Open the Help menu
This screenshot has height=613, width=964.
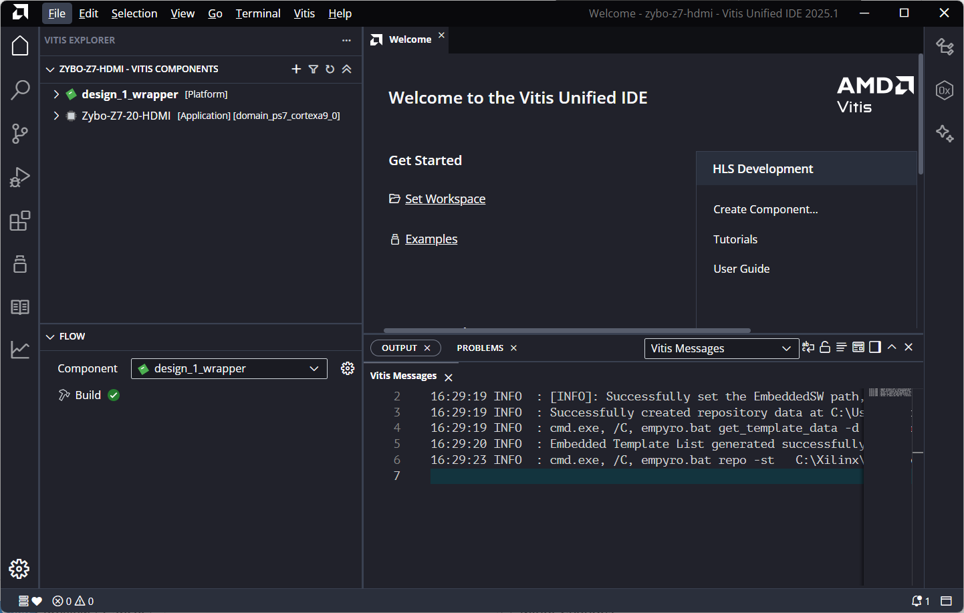point(340,13)
